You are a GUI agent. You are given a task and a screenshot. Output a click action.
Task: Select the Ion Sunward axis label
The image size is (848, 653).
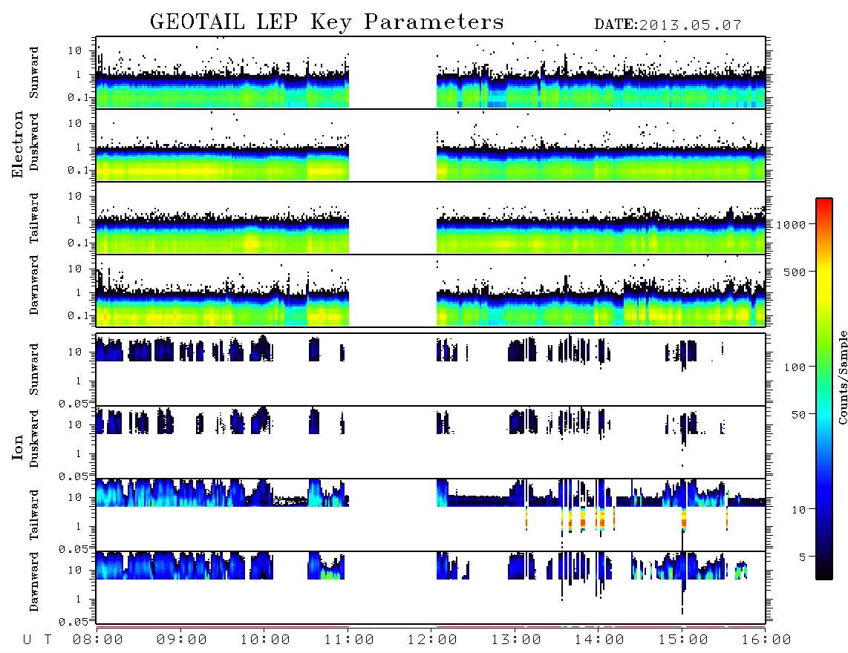click(34, 370)
